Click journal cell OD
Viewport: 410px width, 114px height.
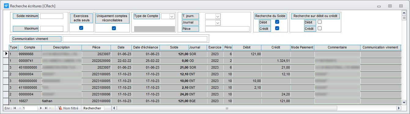pos(198,61)
